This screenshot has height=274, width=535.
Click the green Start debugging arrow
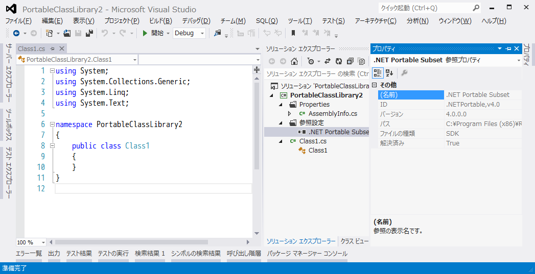click(145, 33)
